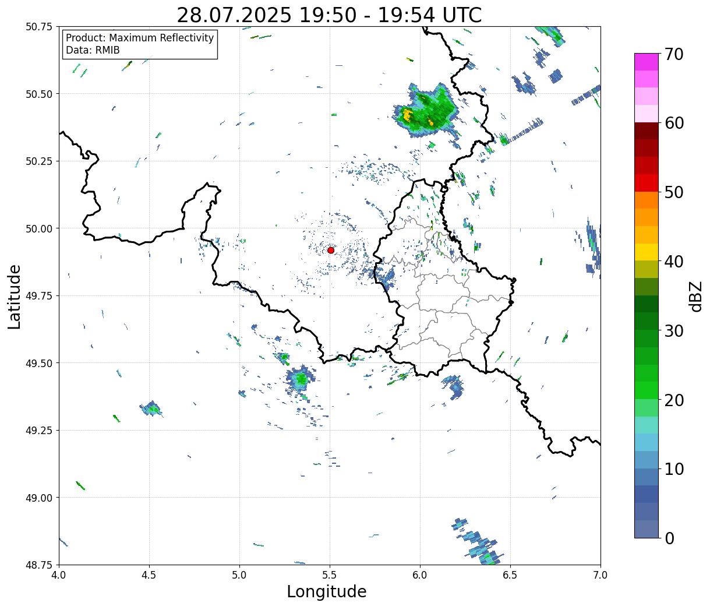This screenshot has width=710, height=606.
Task: Click the latitude tick label 49.75
Action: coord(39,296)
